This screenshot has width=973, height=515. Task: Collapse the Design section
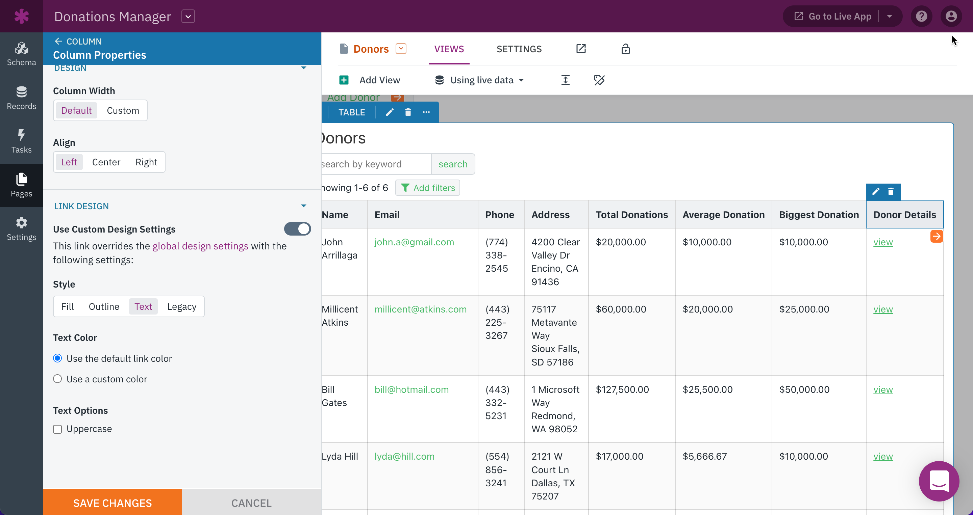click(x=304, y=68)
